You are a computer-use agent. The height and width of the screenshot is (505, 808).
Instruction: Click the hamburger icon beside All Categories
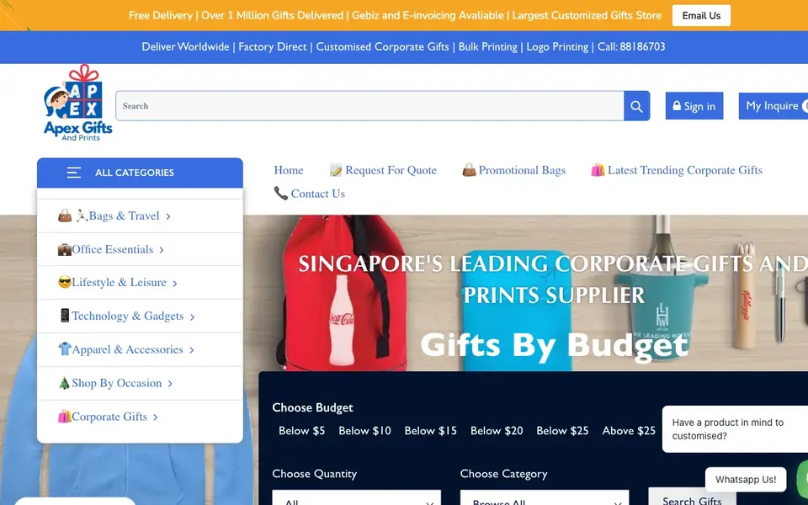(x=74, y=173)
